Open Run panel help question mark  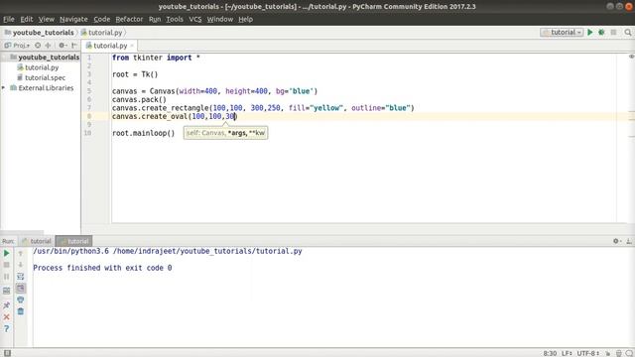click(7, 328)
